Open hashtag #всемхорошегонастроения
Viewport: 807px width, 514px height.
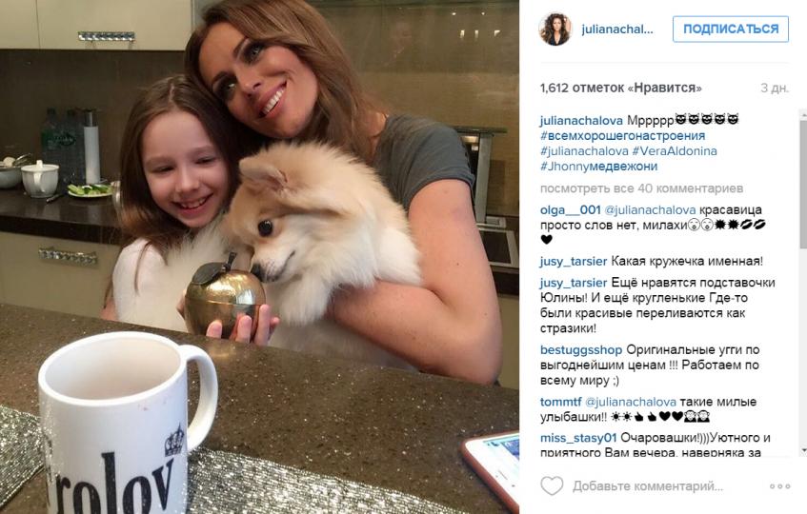(x=622, y=136)
